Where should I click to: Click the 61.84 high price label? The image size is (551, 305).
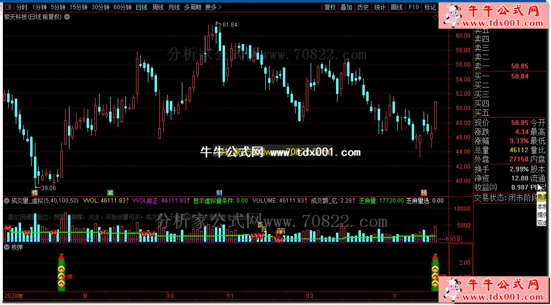[230, 24]
